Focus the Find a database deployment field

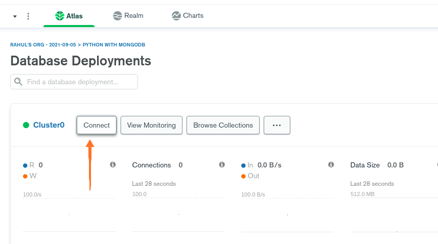(x=74, y=82)
